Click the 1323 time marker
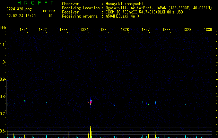This screenshot has width=218, height=138. point(63,30)
